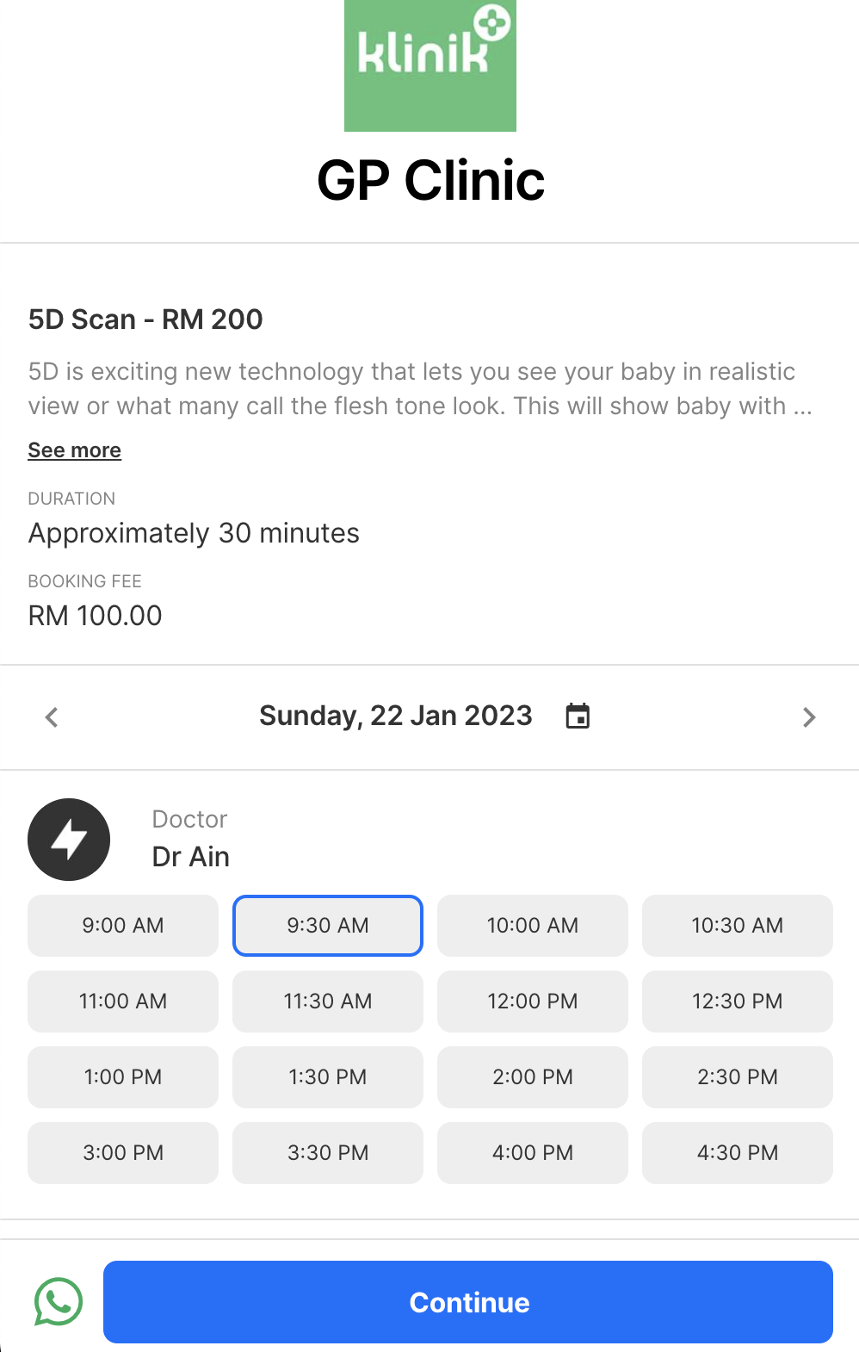
Task: Select the 12:00 PM time slot
Action: (533, 1002)
